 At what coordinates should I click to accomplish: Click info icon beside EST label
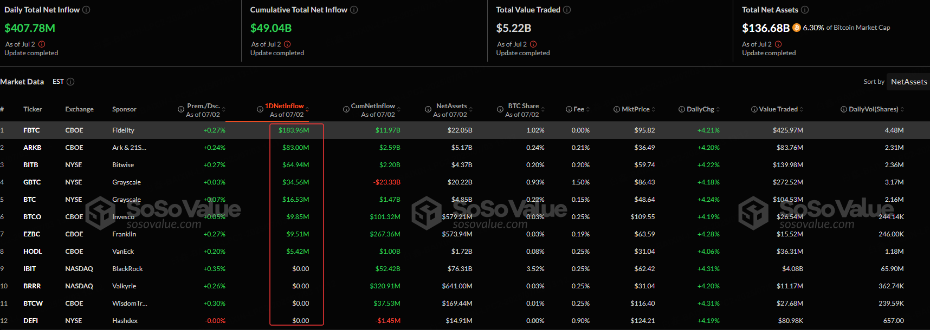70,82
